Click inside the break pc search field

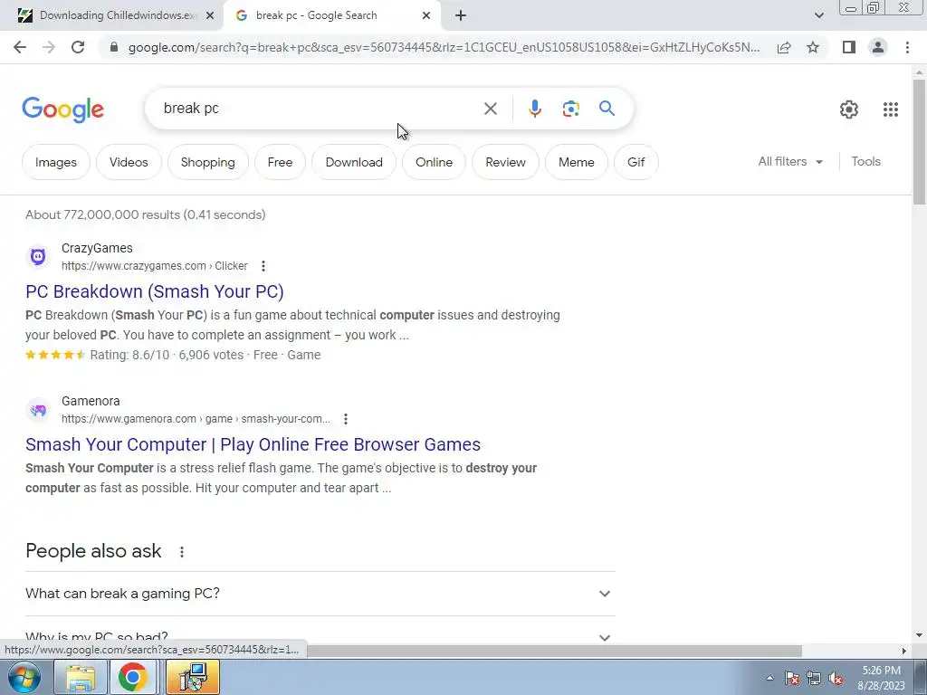(320, 109)
